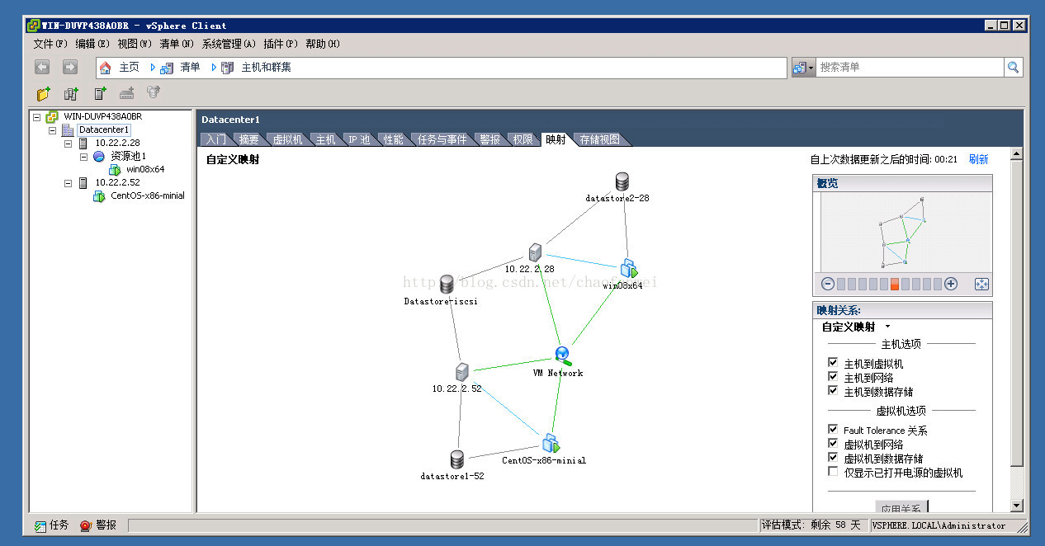The image size is (1045, 546).
Task: Click the Add Distributed Switch toolbar icon
Action: (x=127, y=94)
